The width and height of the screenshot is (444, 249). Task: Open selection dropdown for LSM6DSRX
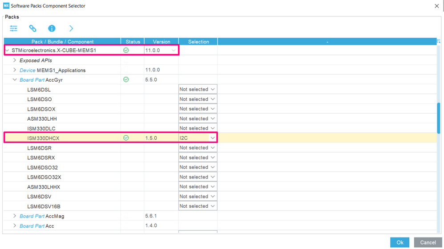(198, 158)
